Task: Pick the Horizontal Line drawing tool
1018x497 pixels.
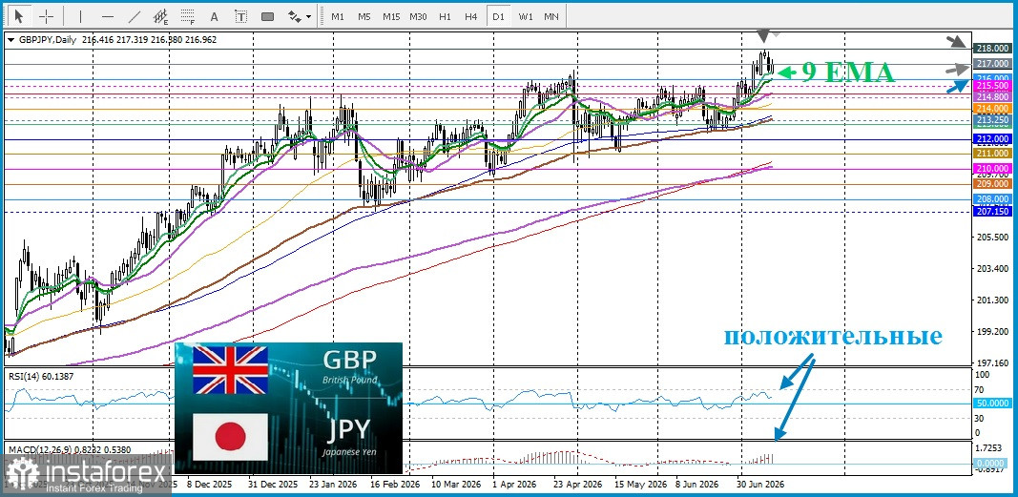Action: (x=108, y=16)
